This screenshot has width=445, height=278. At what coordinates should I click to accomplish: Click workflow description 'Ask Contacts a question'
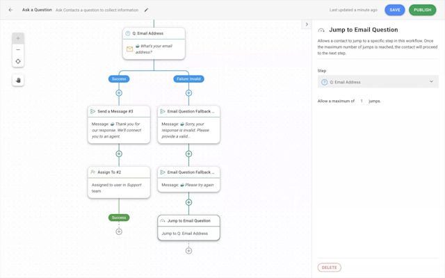pyautogui.click(x=97, y=10)
